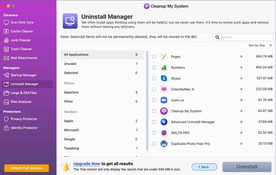Switch to the Unused applications filter

click(x=70, y=64)
